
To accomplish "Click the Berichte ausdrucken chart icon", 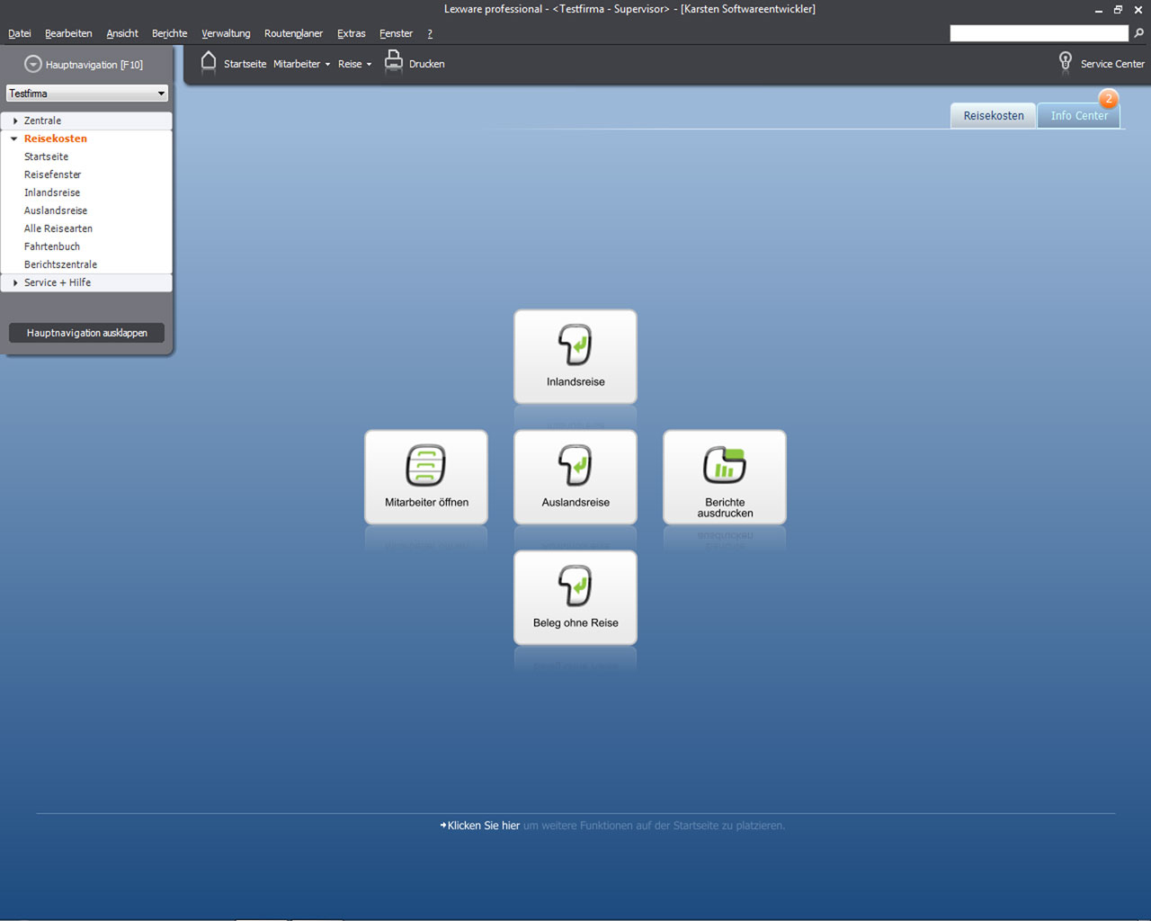I will (725, 465).
